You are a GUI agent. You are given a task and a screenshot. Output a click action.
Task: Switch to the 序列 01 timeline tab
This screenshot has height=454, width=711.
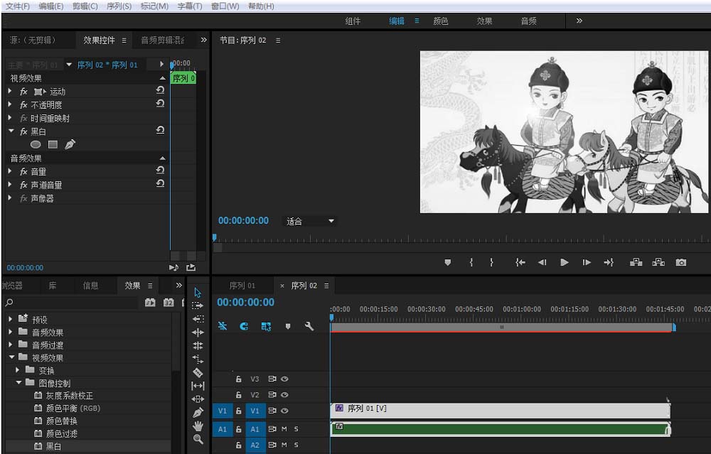pos(242,286)
